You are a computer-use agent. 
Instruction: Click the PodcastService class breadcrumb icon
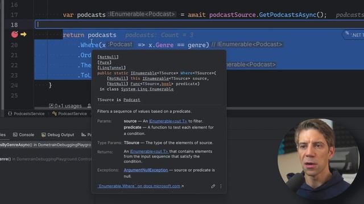point(55,113)
